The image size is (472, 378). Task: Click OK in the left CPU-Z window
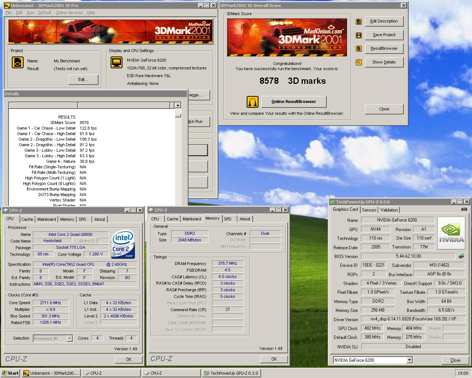coord(129,360)
